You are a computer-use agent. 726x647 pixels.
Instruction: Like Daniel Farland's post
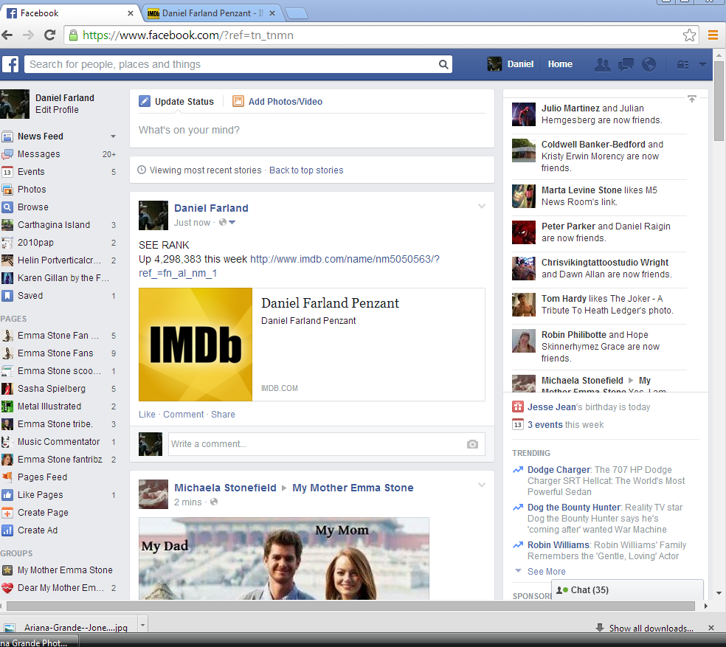[147, 415]
